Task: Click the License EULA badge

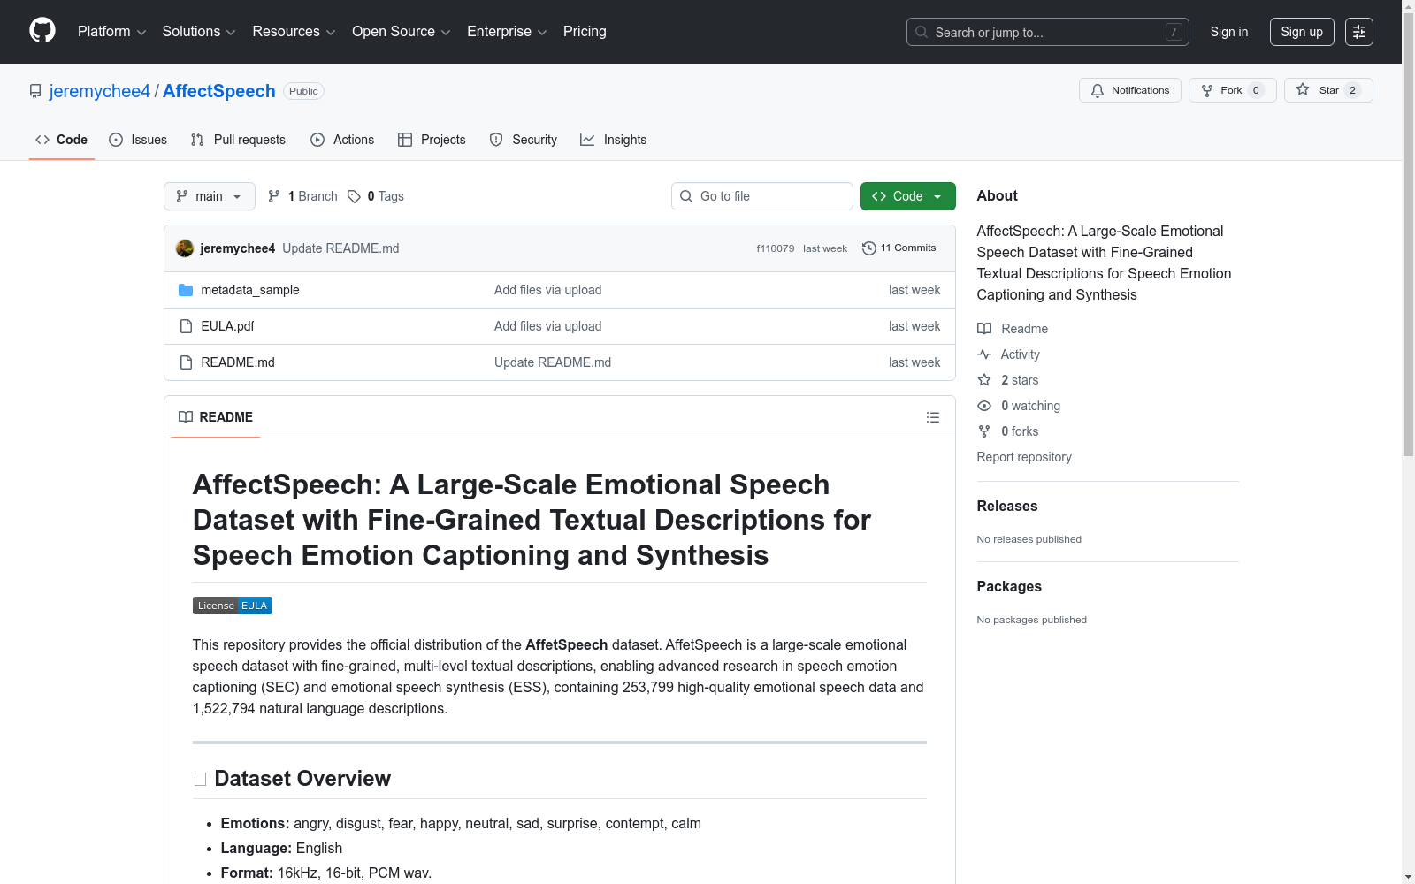Action: coord(233,606)
